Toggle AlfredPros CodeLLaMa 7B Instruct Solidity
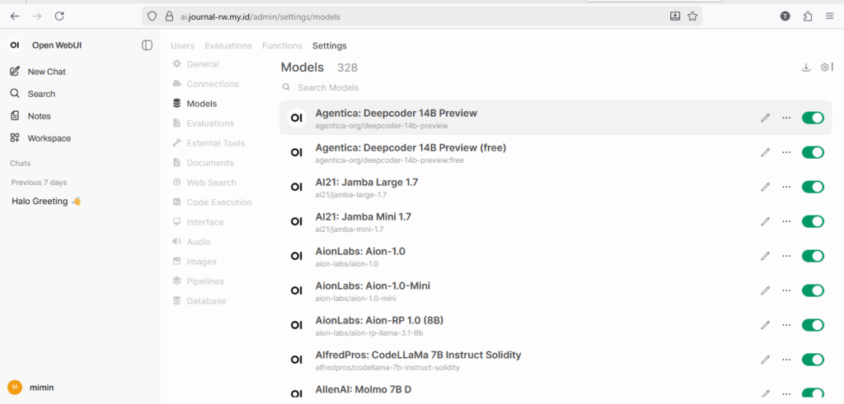844x404 pixels. point(813,360)
